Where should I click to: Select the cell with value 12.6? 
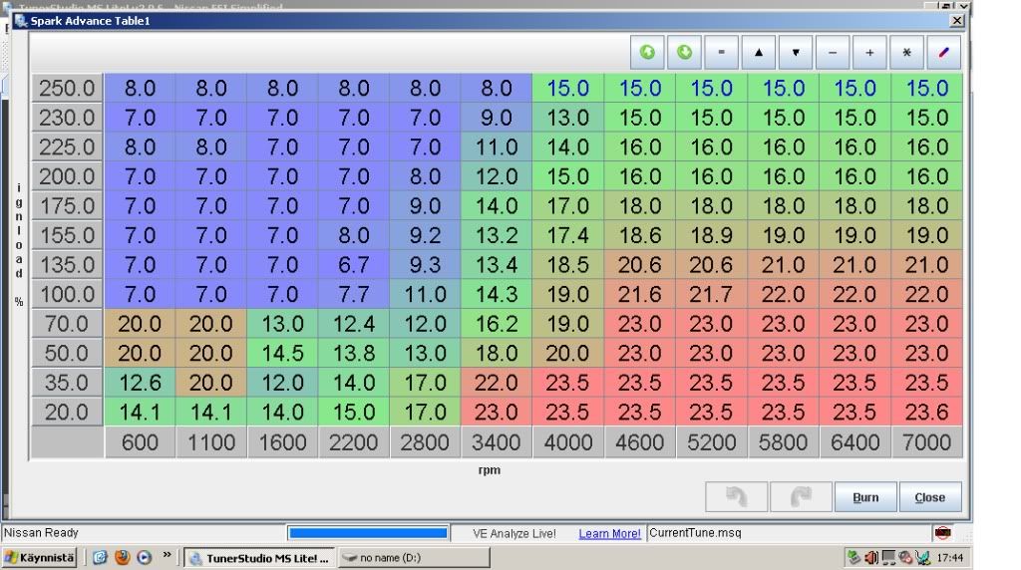(x=140, y=383)
